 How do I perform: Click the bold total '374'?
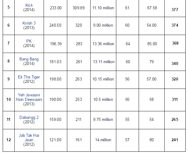coord(175,25)
